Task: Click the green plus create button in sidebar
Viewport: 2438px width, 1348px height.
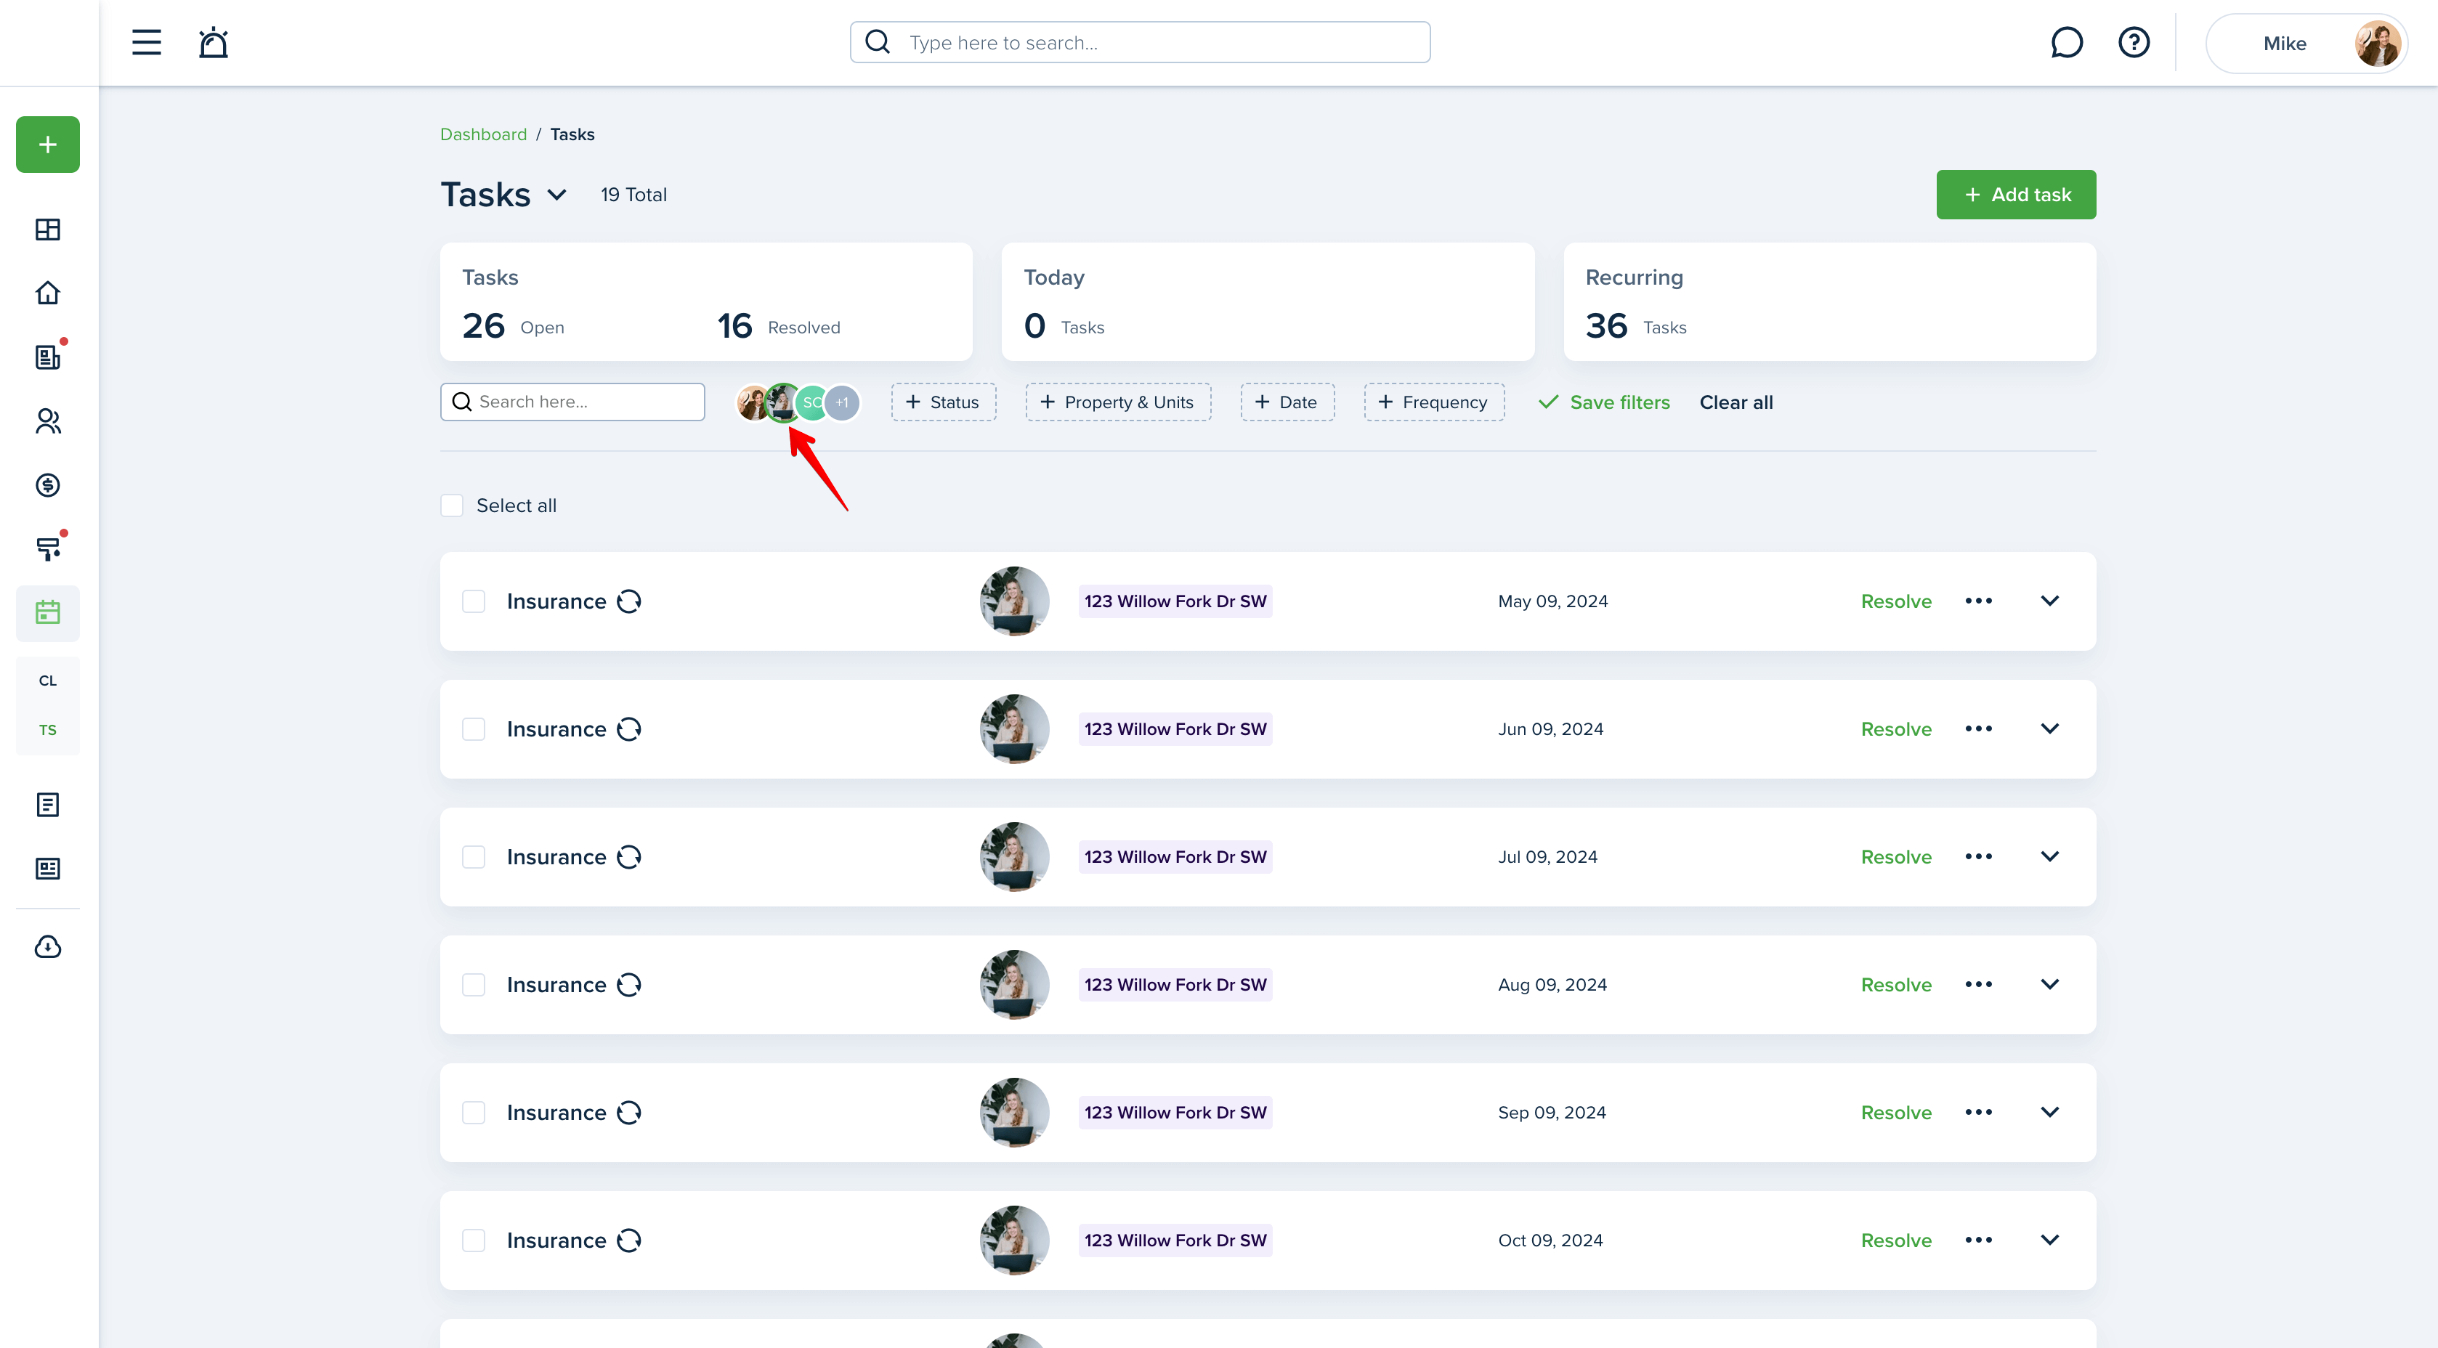Action: (x=48, y=145)
